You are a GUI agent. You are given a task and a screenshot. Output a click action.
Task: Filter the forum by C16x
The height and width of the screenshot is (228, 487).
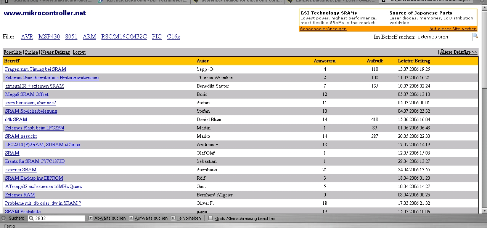[x=174, y=37]
